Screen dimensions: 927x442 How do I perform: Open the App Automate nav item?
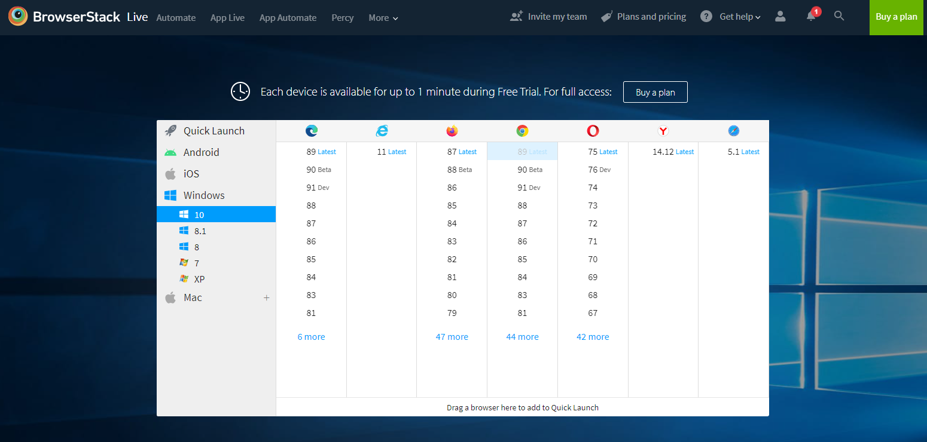pyautogui.click(x=288, y=18)
